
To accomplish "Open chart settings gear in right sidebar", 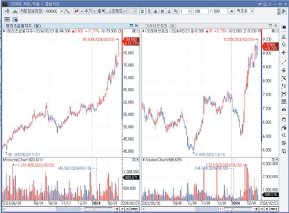I will click(284, 27).
